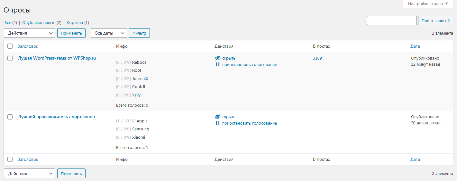
Task: Expand the Настройки экрана panel
Action: [x=428, y=4]
